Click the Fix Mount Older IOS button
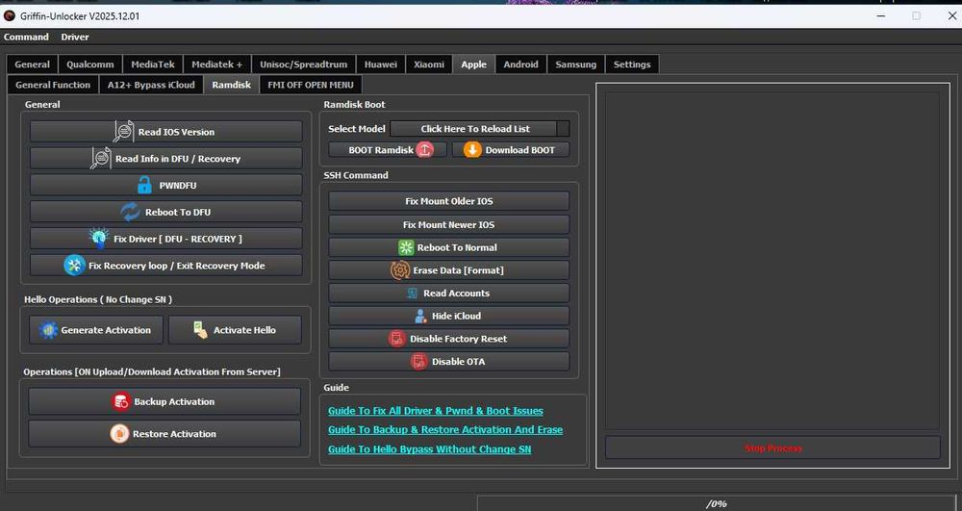The image size is (962, 511). [449, 201]
